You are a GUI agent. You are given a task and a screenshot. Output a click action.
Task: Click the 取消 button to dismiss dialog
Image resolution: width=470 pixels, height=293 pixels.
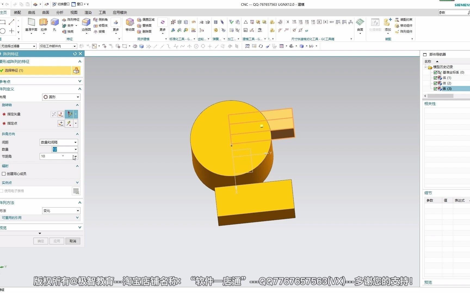pos(73,241)
